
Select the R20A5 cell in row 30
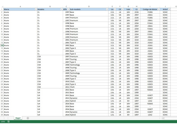150,90
